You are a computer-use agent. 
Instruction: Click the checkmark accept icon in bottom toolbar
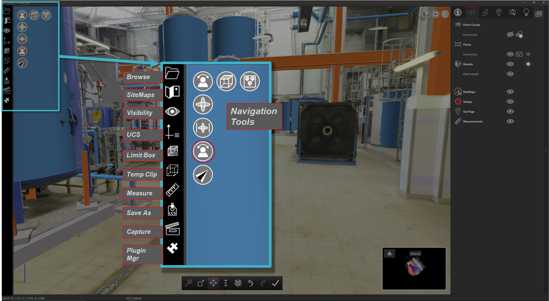click(x=275, y=283)
